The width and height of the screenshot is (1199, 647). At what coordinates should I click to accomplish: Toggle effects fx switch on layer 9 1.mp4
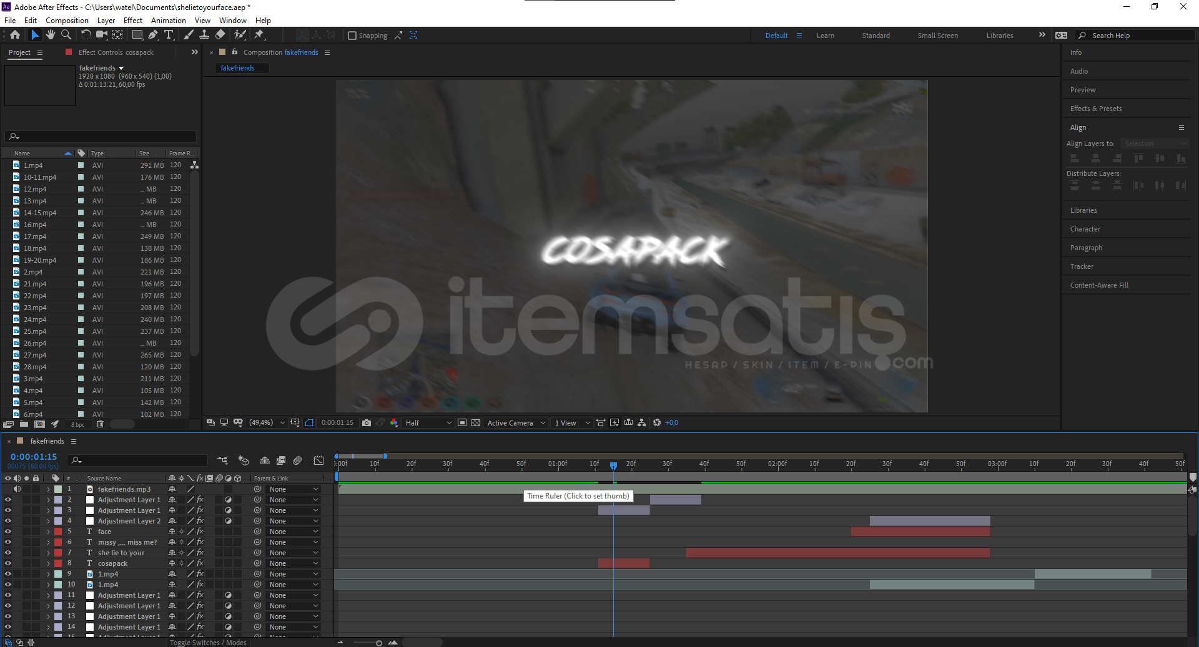(x=200, y=574)
